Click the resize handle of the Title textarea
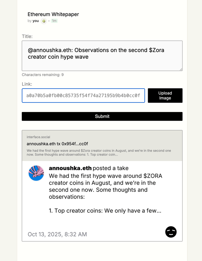Image resolution: width=202 pixels, height=261 pixels. point(181,69)
